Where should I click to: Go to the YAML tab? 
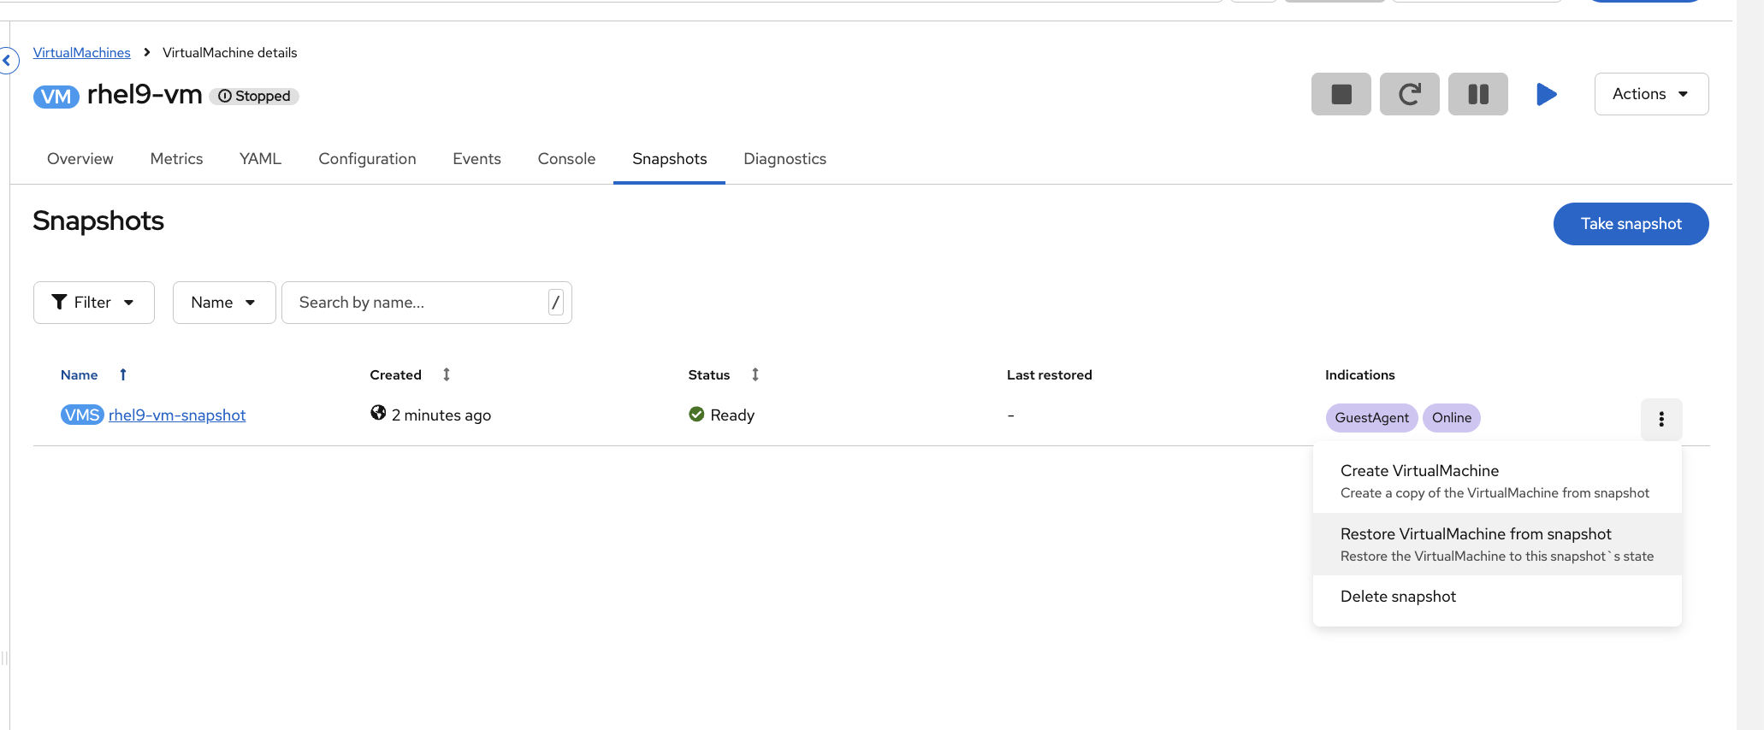click(x=261, y=159)
